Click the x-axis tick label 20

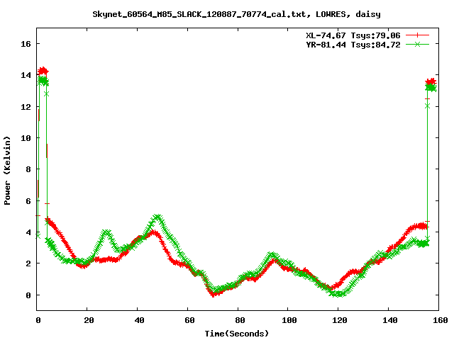89,320
